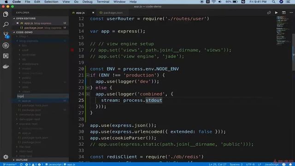
Task: Click the volume menu bar icon
Action: tap(219, 2)
